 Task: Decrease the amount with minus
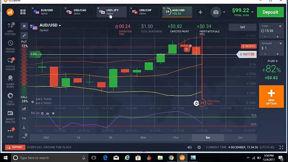tap(265, 54)
